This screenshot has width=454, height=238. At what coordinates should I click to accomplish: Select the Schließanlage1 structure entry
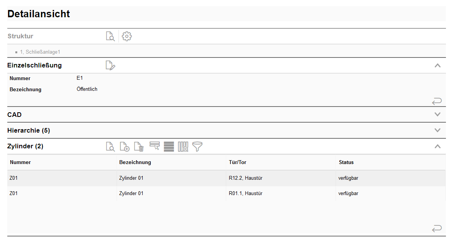point(40,52)
